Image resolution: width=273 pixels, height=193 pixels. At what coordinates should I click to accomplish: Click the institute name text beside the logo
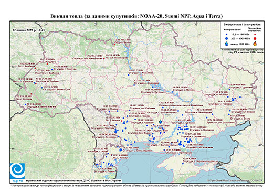73,180
